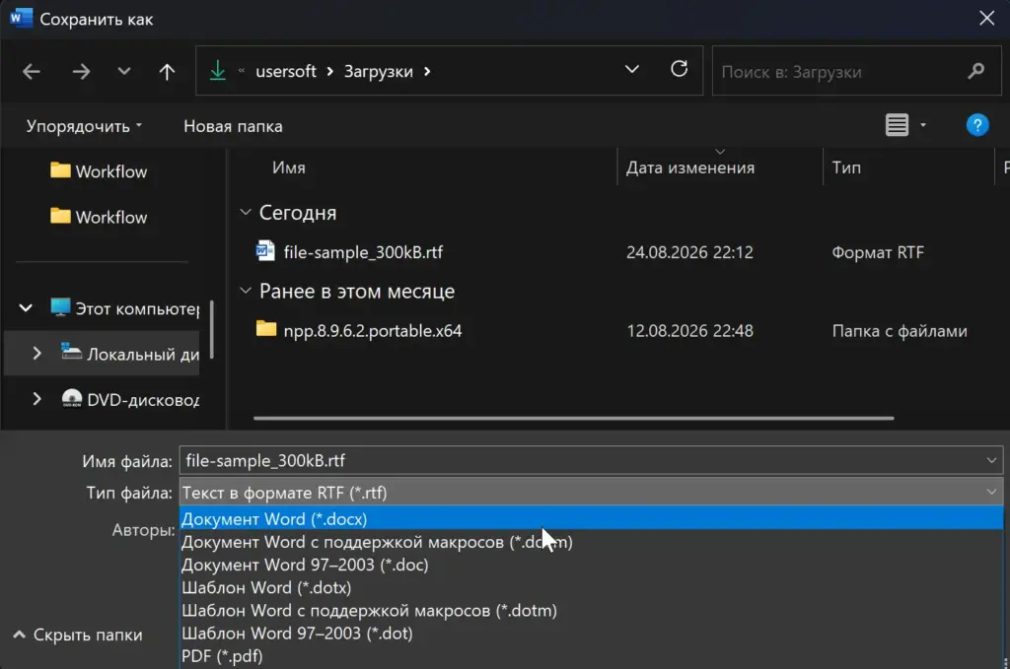This screenshot has width=1010, height=669.
Task: Collapse the Ранее в этом месяце group
Action: coord(246,291)
